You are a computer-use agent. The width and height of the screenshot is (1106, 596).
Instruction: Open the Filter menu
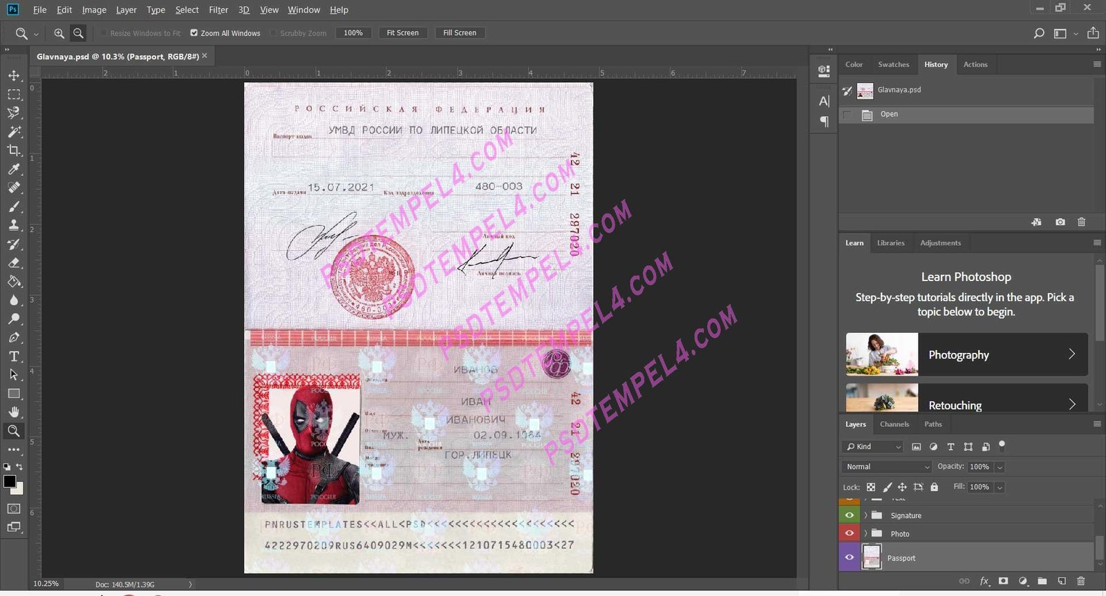tap(218, 10)
